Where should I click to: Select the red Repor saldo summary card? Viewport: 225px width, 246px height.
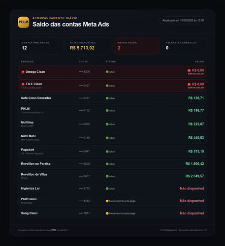[136, 46]
